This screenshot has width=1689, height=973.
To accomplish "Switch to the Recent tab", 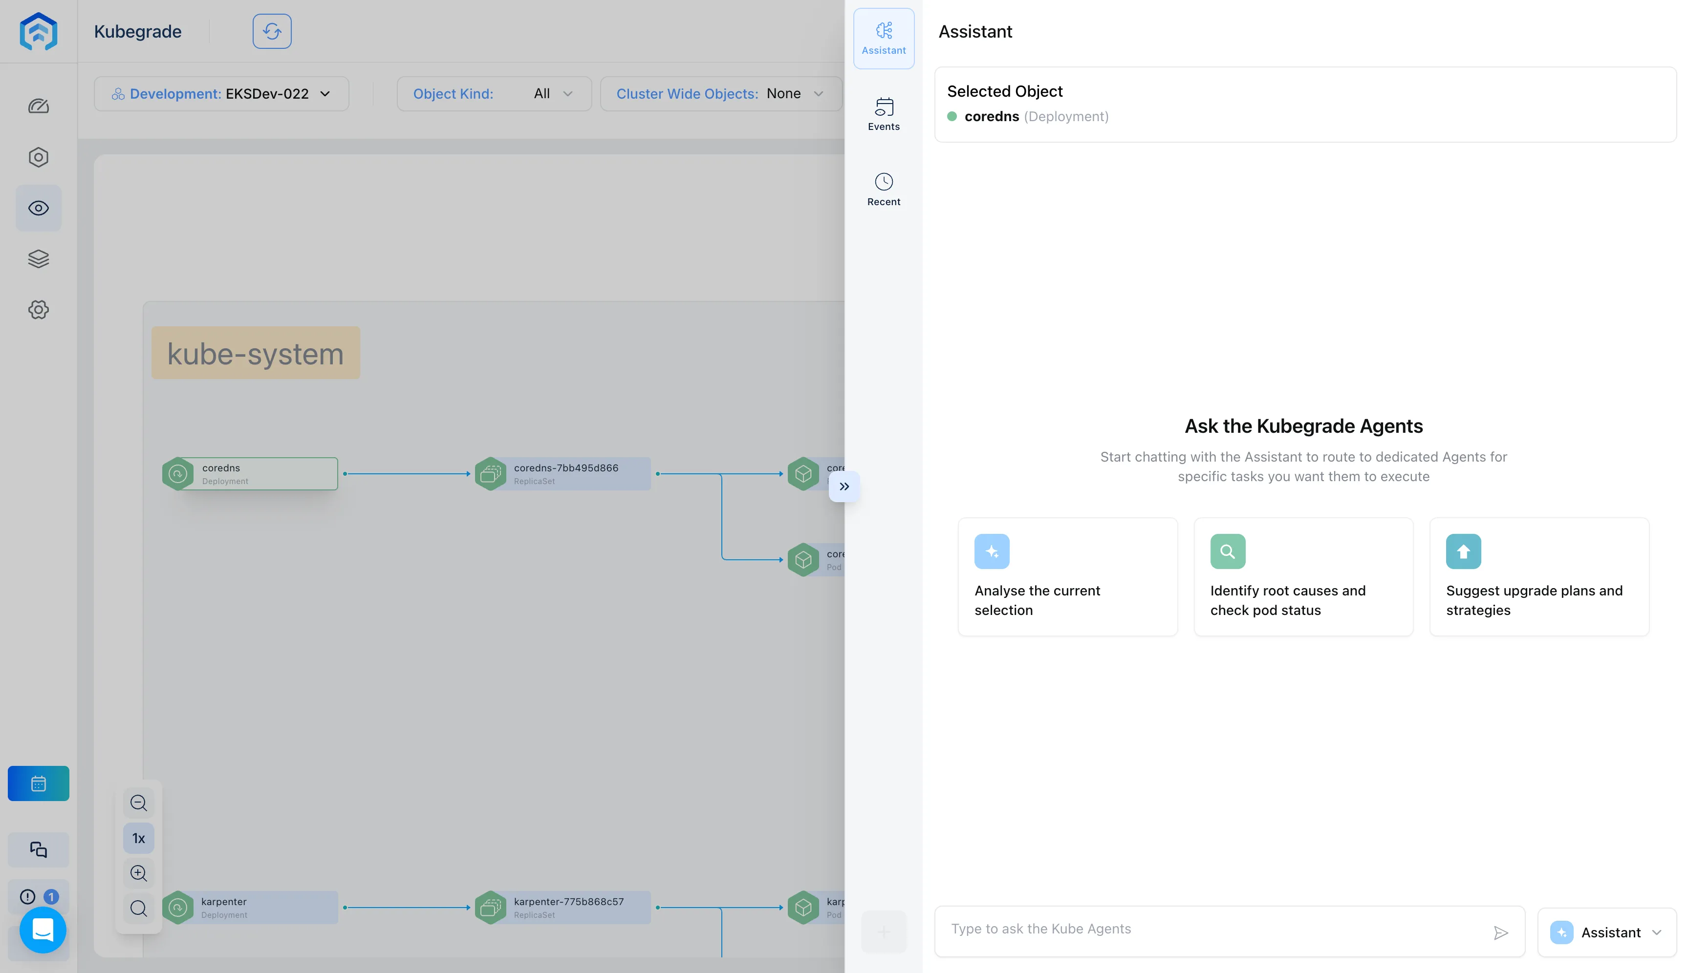I will tap(883, 190).
